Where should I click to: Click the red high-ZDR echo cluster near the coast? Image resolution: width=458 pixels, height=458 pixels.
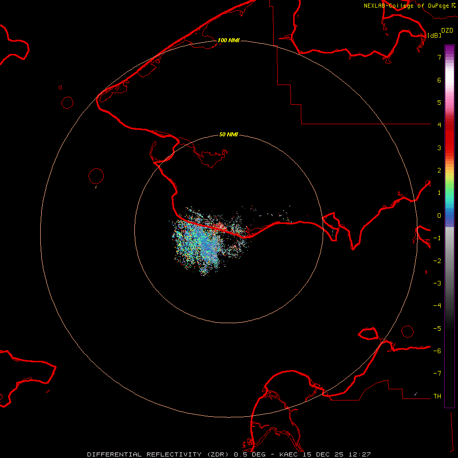coord(220,226)
